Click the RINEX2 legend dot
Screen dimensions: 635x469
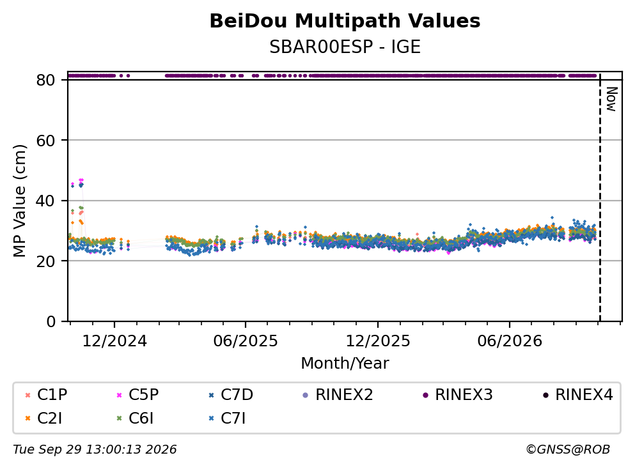tap(306, 395)
